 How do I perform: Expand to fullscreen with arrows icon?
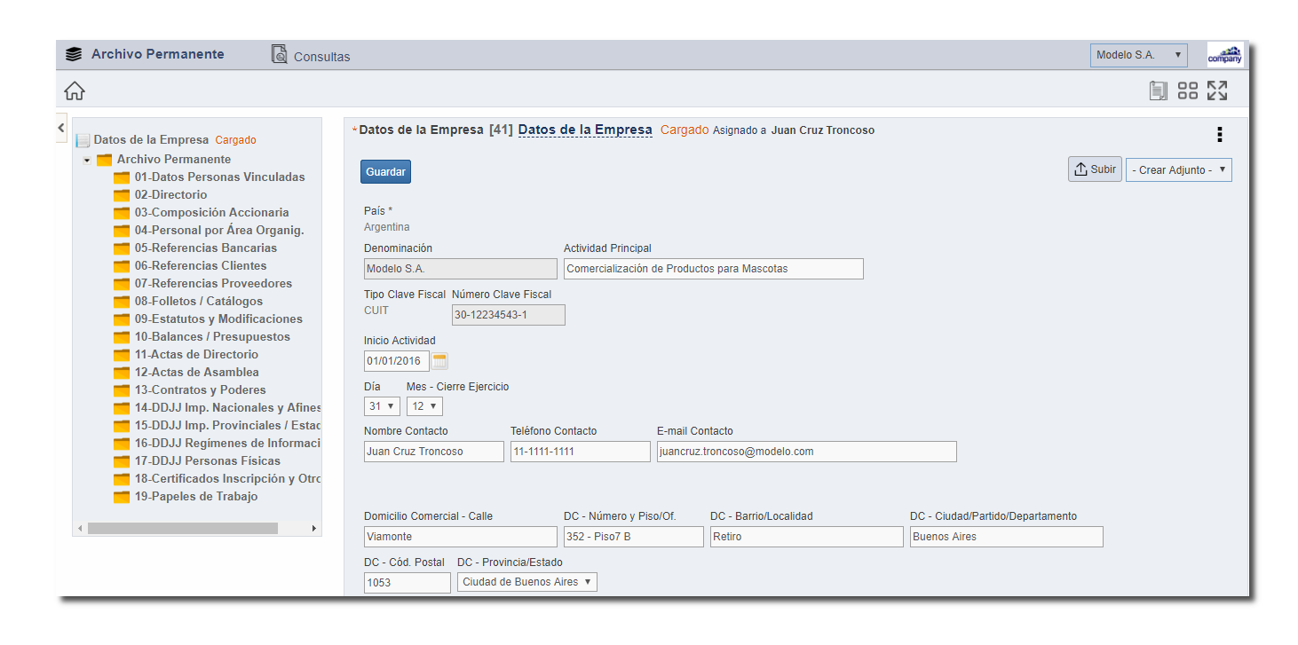1216,90
